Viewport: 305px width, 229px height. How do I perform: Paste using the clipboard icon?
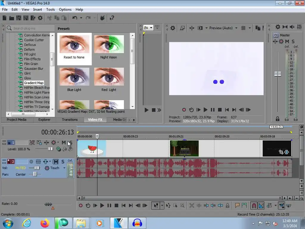[x=64, y=18]
